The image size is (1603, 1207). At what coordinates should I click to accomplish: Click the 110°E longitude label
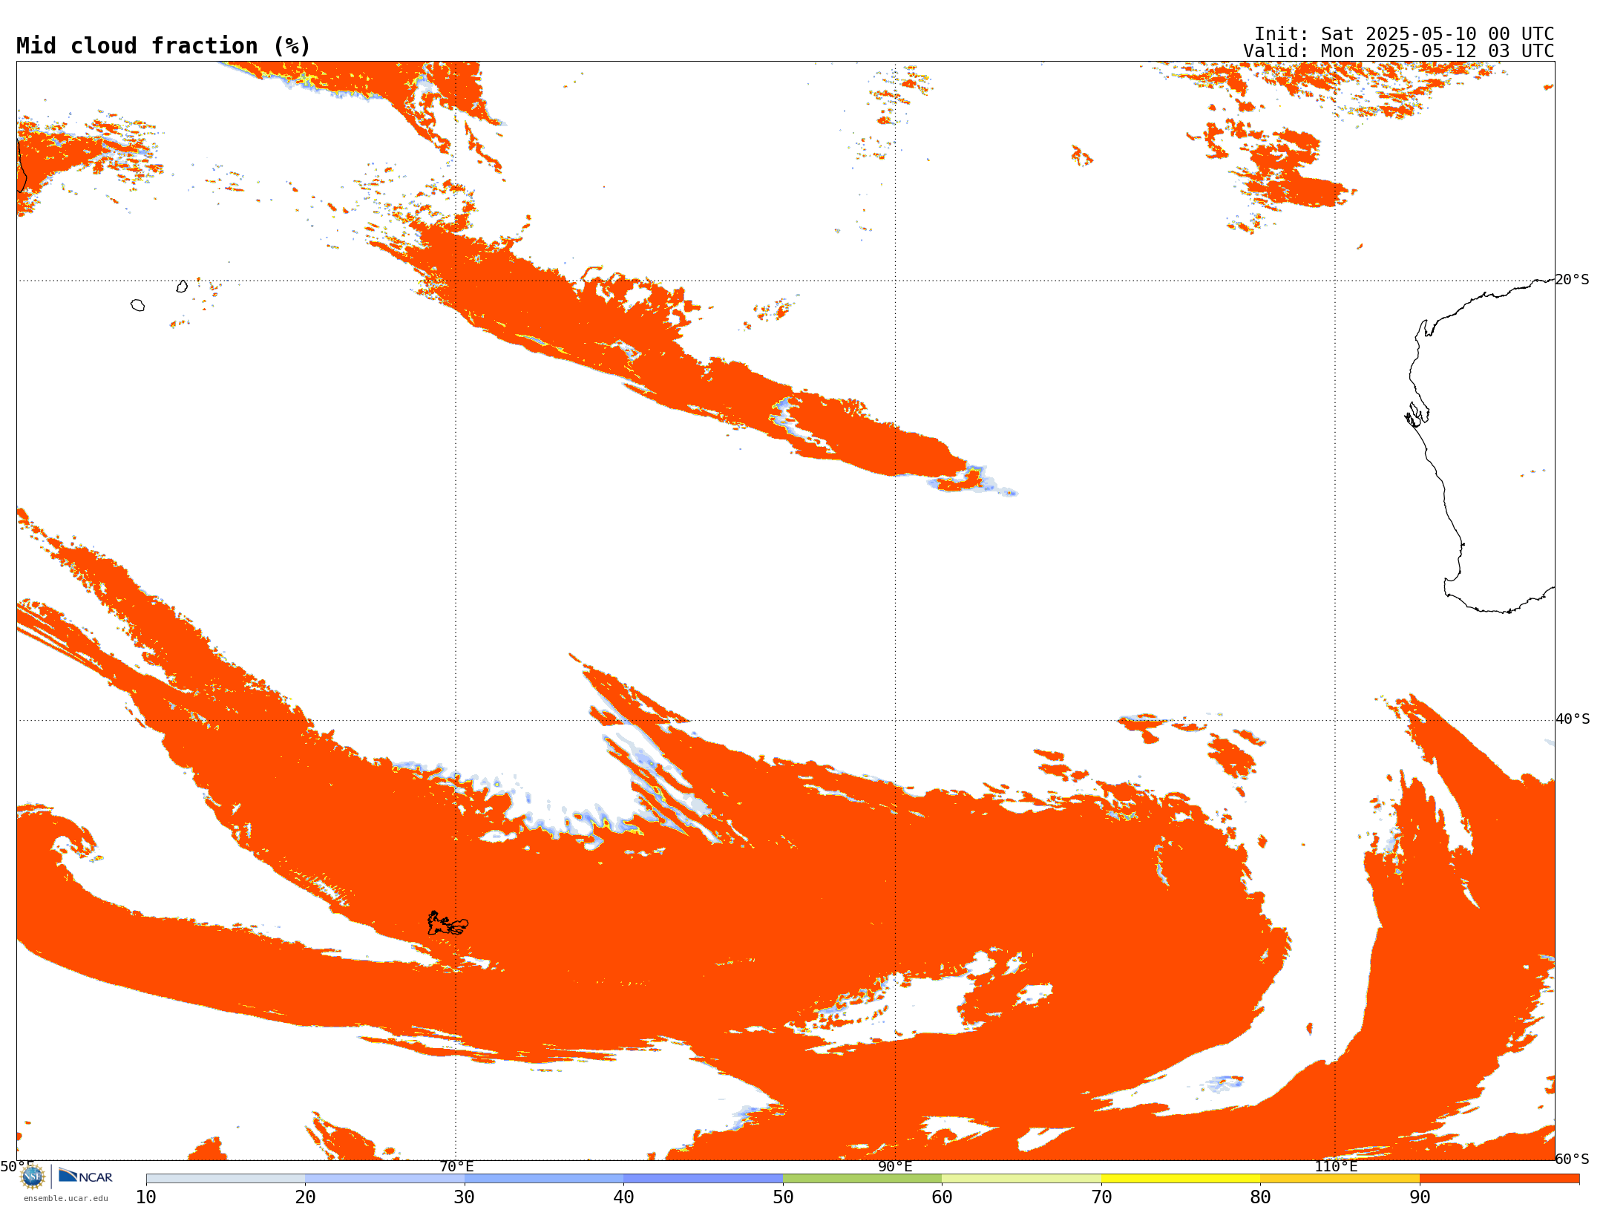1335,1166
